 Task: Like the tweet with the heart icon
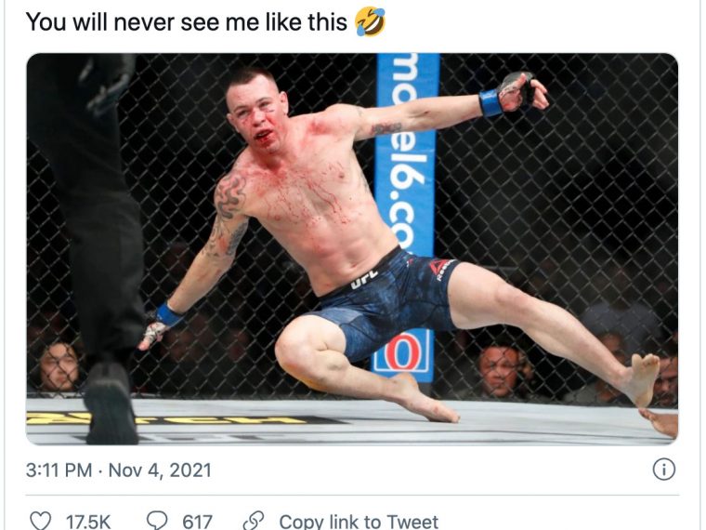(40, 521)
